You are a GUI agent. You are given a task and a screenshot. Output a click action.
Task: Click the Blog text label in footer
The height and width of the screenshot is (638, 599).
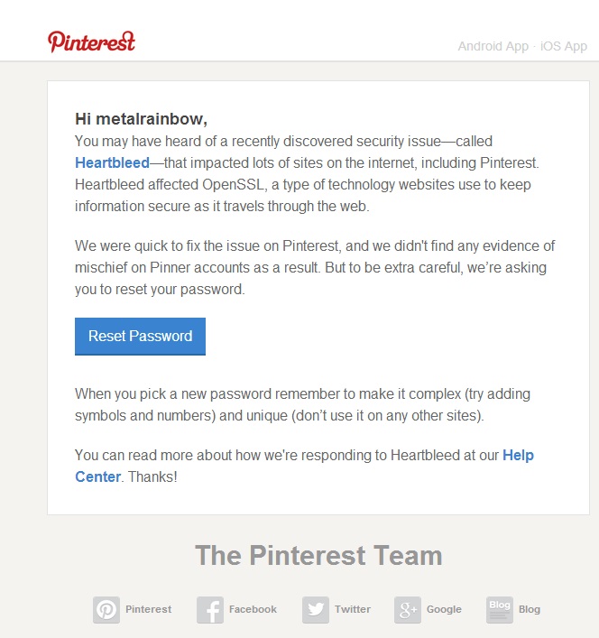(530, 610)
